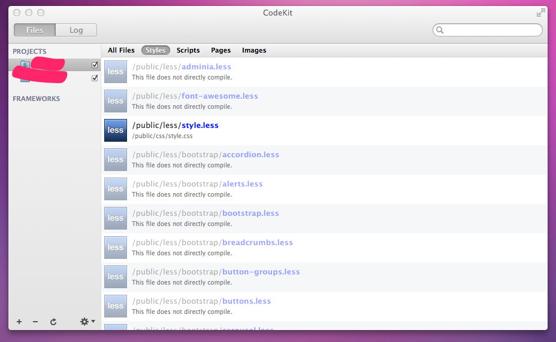The width and height of the screenshot is (556, 342).
Task: Click the less icon for font-awesome.less
Action: tap(116, 101)
